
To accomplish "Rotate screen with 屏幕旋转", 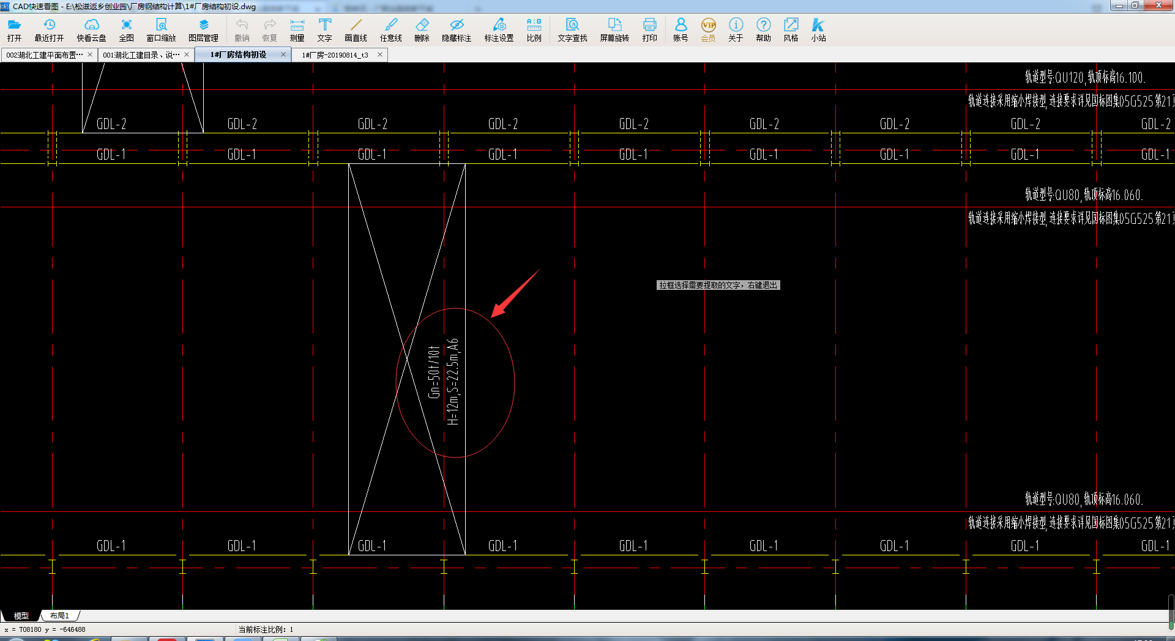I will 614,29.
